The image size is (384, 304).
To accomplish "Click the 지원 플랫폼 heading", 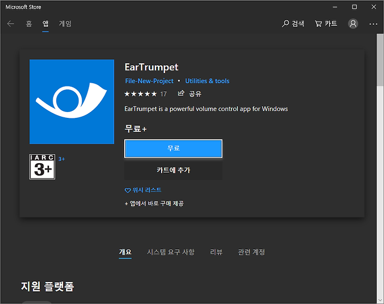I will coord(47,286).
